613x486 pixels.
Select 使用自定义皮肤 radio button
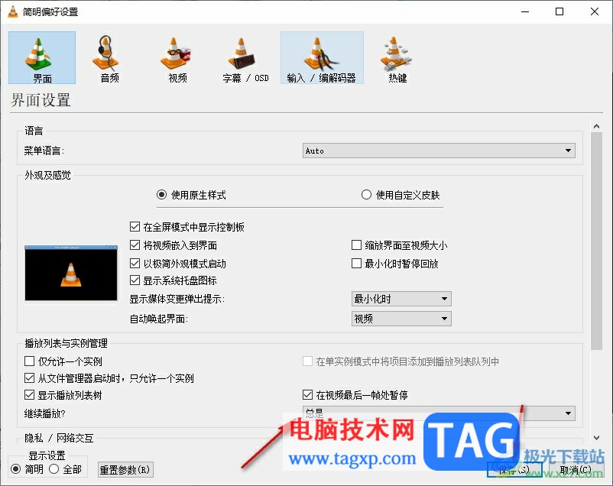(401, 195)
